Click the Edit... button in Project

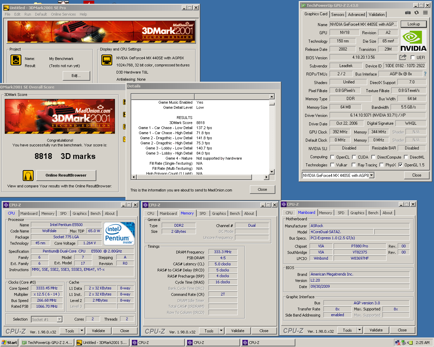point(76,76)
